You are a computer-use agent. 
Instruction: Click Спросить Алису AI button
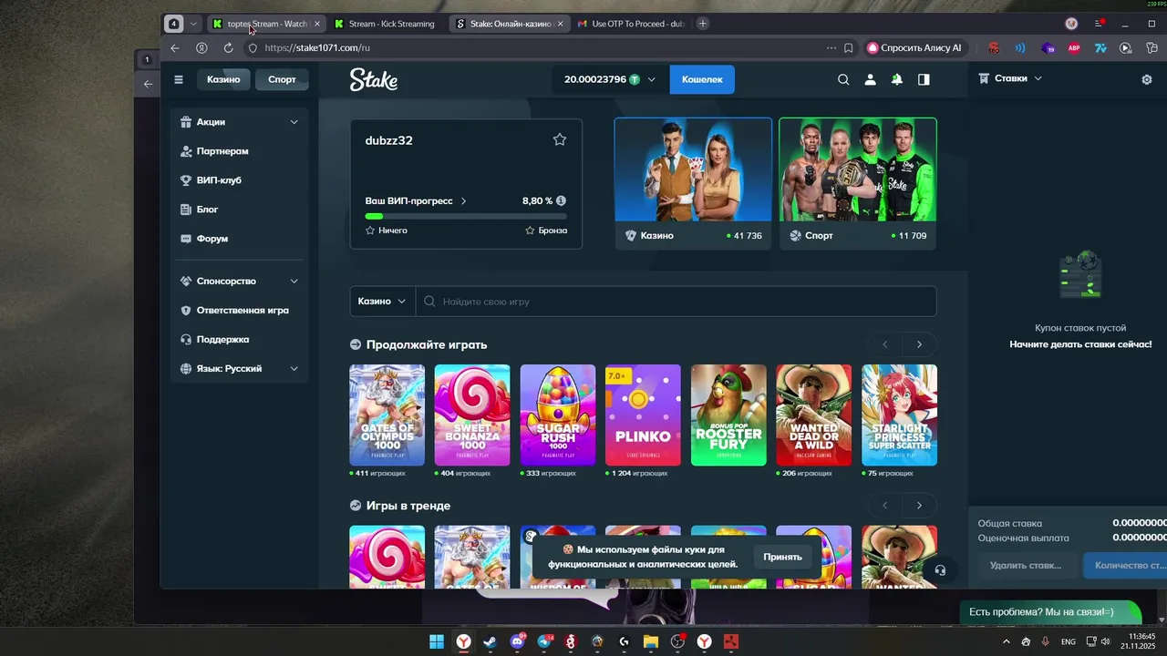point(914,47)
